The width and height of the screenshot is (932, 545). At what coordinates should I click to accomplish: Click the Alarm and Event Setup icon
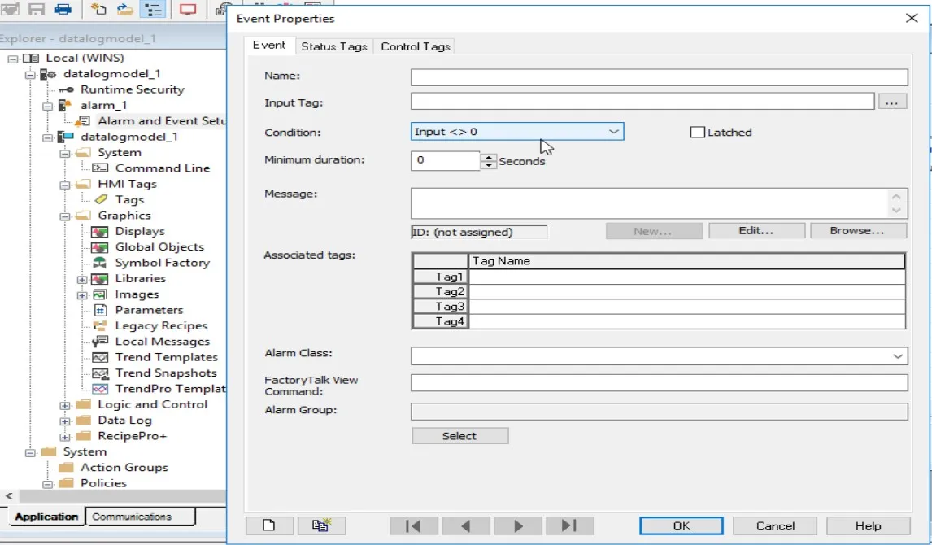[x=83, y=121]
